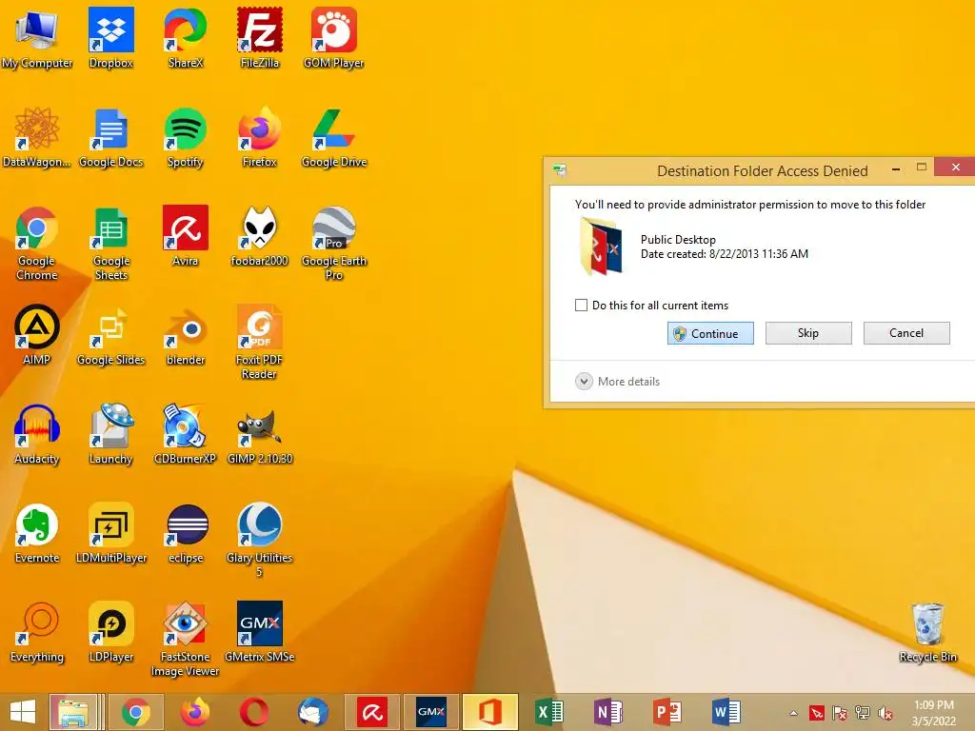The width and height of the screenshot is (975, 731).
Task: Select the Google Sheets desktop shortcut
Action: (x=110, y=244)
